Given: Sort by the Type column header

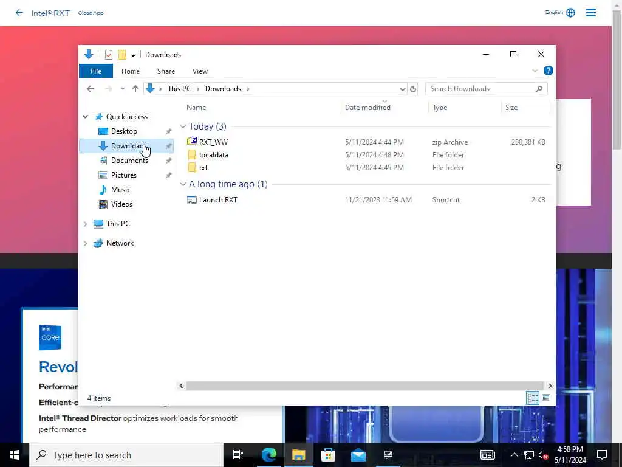Looking at the screenshot, I should [x=440, y=108].
